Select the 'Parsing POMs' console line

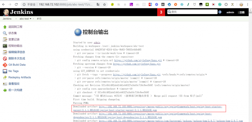pos(81,103)
